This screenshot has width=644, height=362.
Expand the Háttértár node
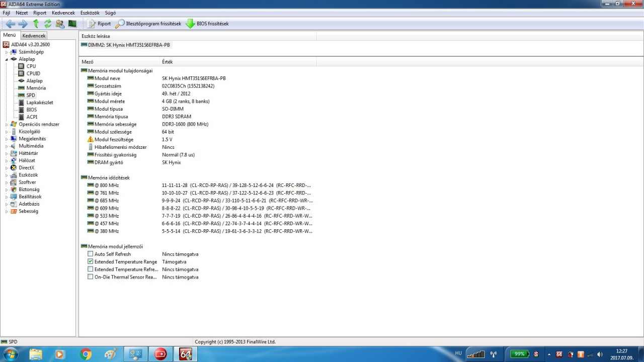pyautogui.click(x=7, y=153)
